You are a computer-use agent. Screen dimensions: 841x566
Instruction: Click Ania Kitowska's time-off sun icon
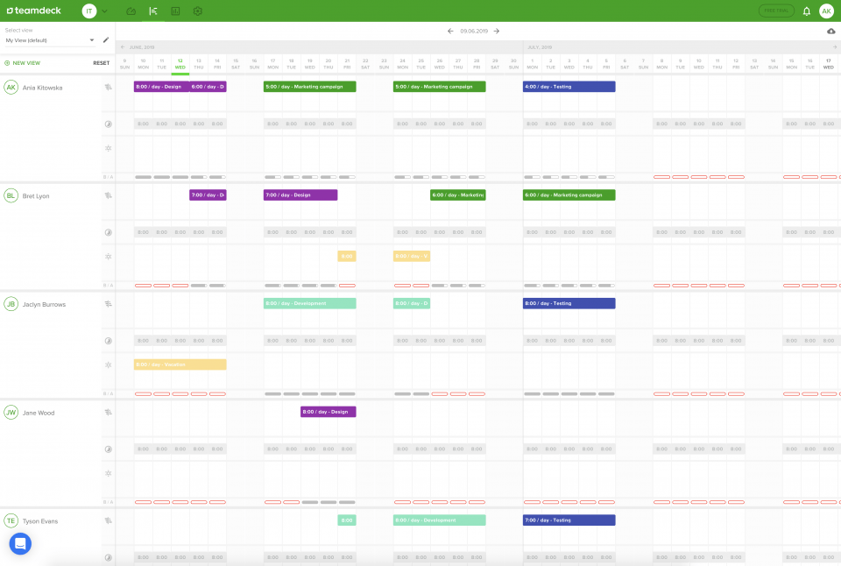(109, 148)
